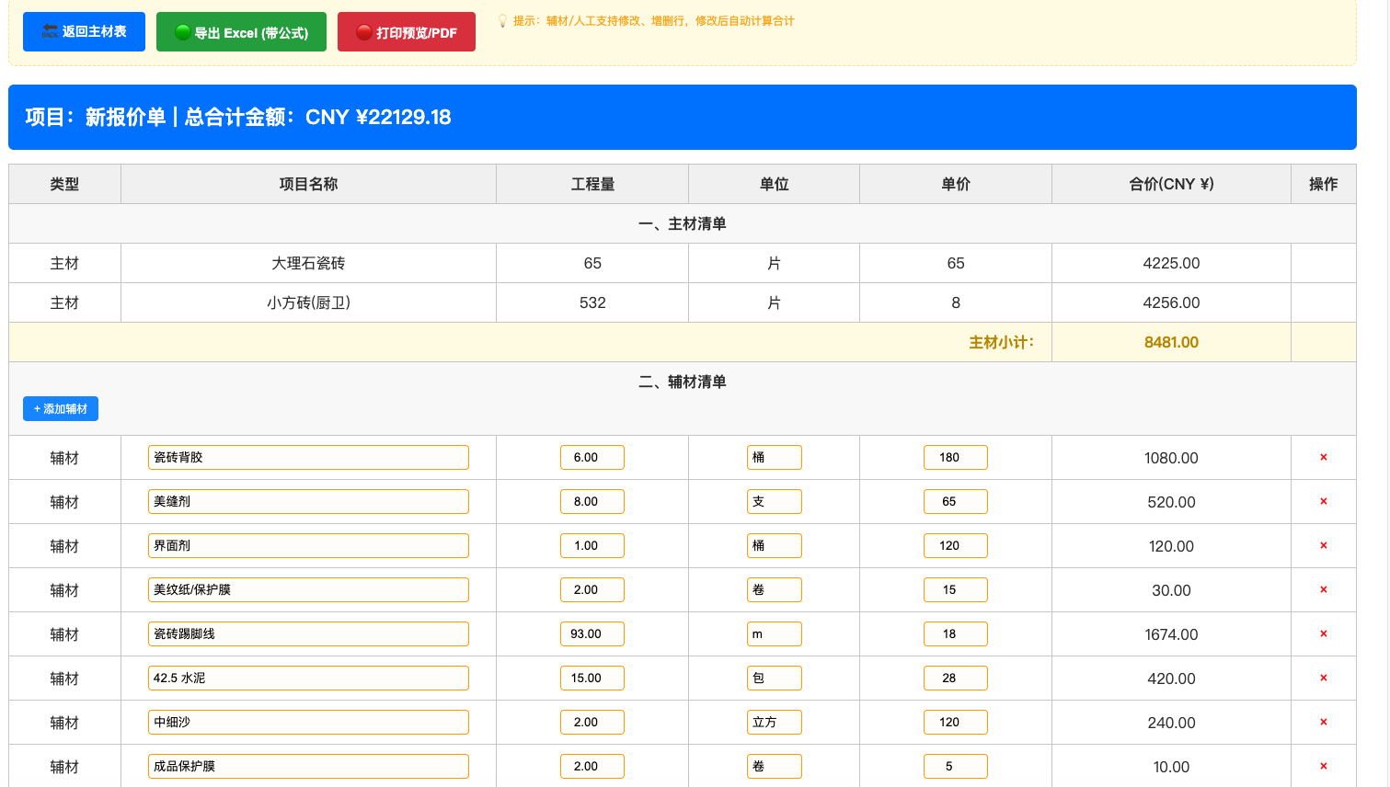This screenshot has width=1390, height=787.
Task: Edit the 界面剂 name field
Action: point(308,545)
